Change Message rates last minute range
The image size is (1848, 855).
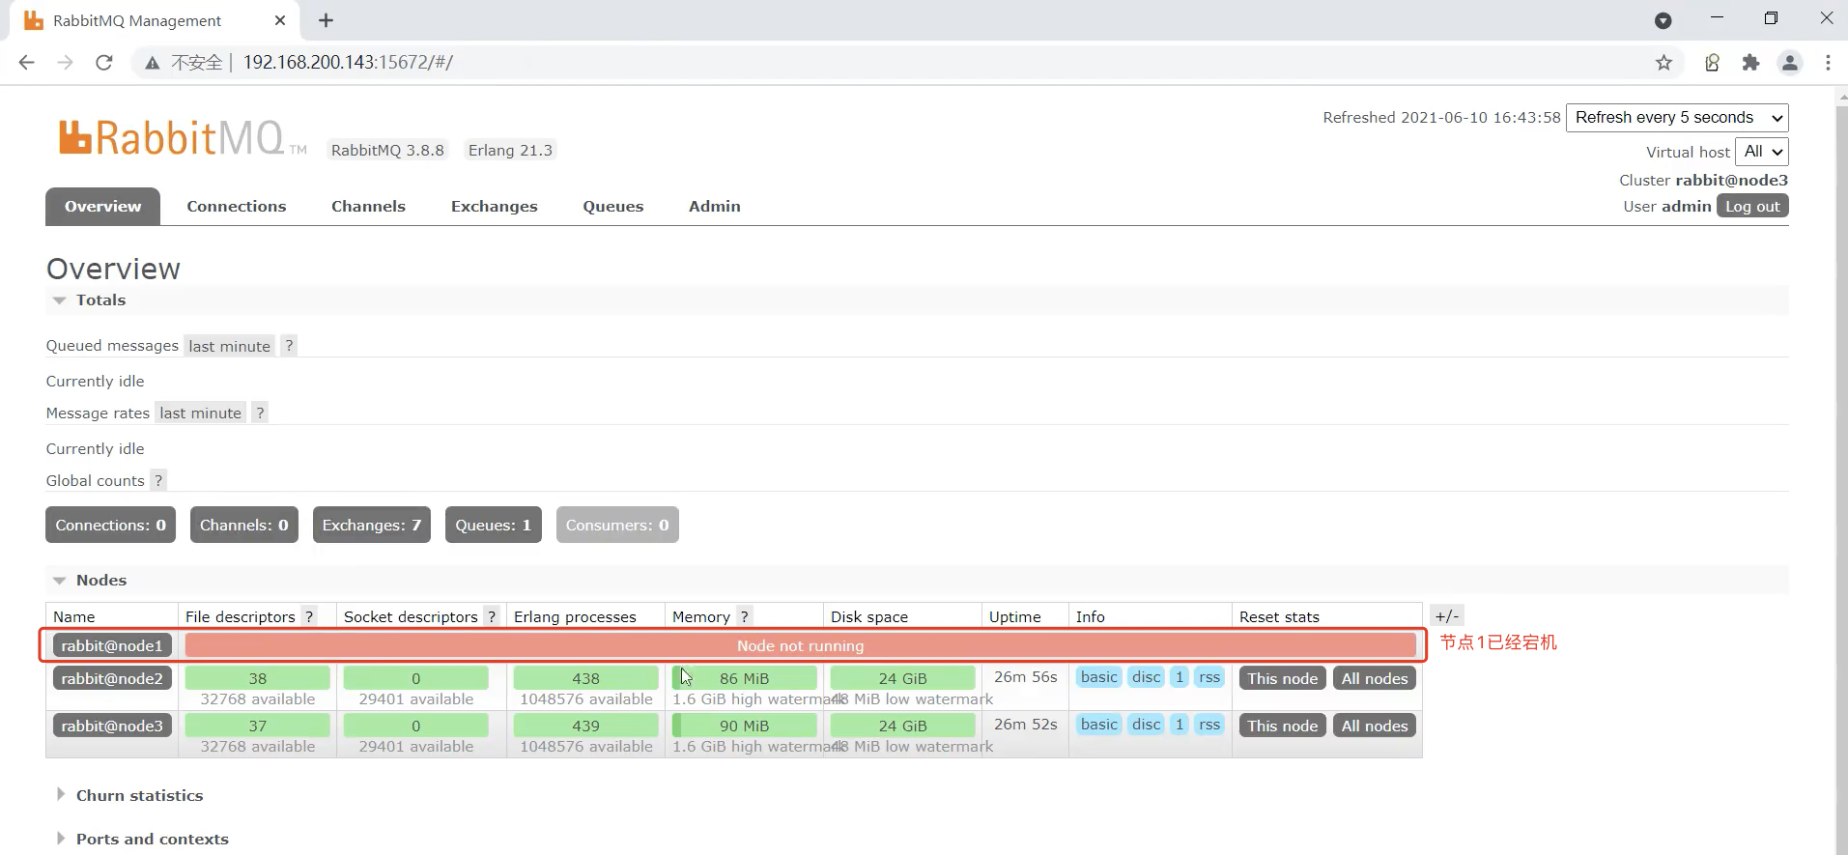pos(201,413)
